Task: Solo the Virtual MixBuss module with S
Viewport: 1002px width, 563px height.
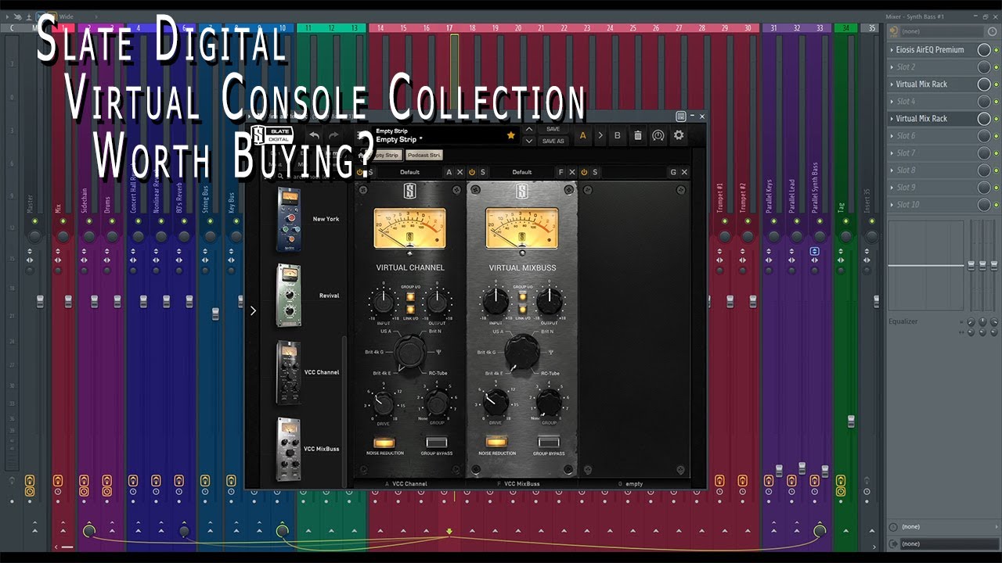Action: tap(483, 172)
